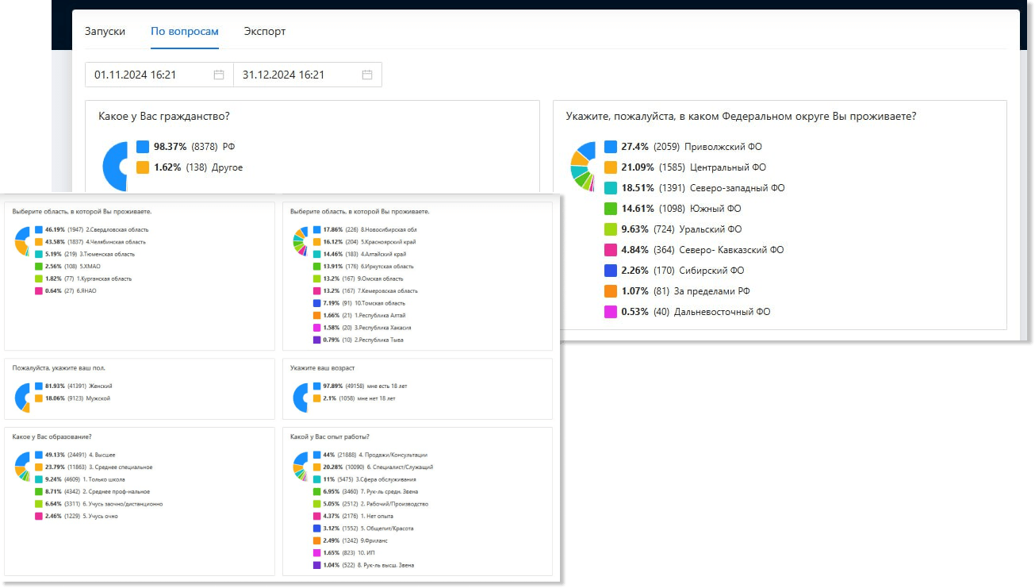Click the education pie chart
Image resolution: width=1035 pixels, height=588 pixels.
coord(22,467)
